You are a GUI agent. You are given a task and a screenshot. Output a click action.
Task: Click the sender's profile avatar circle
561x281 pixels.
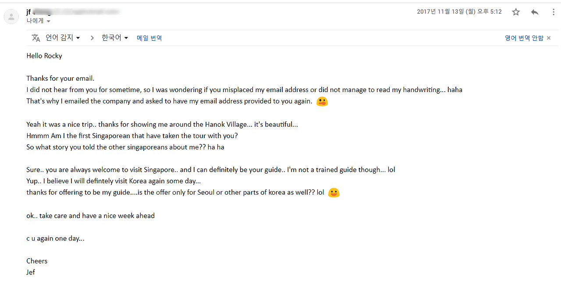11,16
